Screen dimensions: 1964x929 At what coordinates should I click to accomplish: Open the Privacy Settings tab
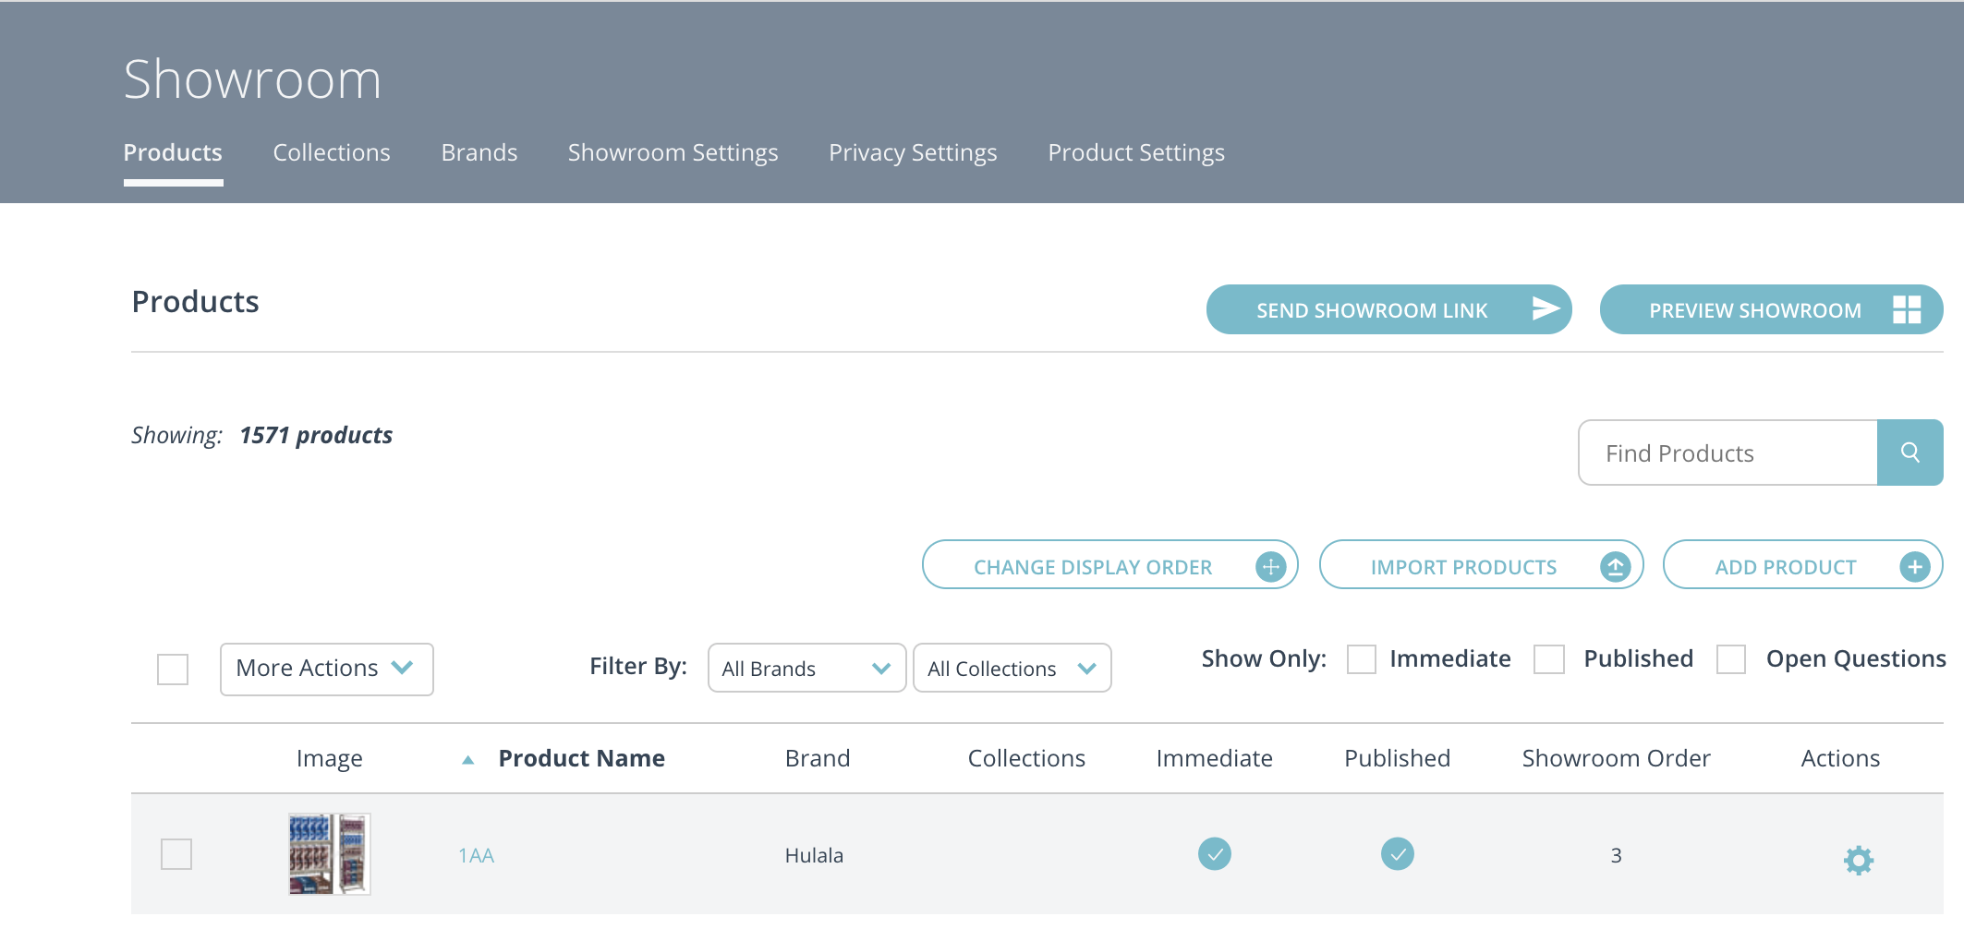[x=912, y=152]
